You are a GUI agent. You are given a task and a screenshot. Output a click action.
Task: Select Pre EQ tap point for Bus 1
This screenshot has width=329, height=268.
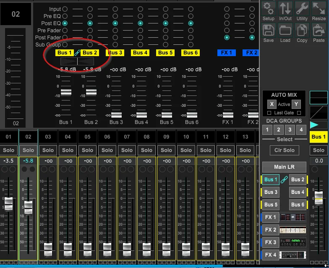[65, 16]
